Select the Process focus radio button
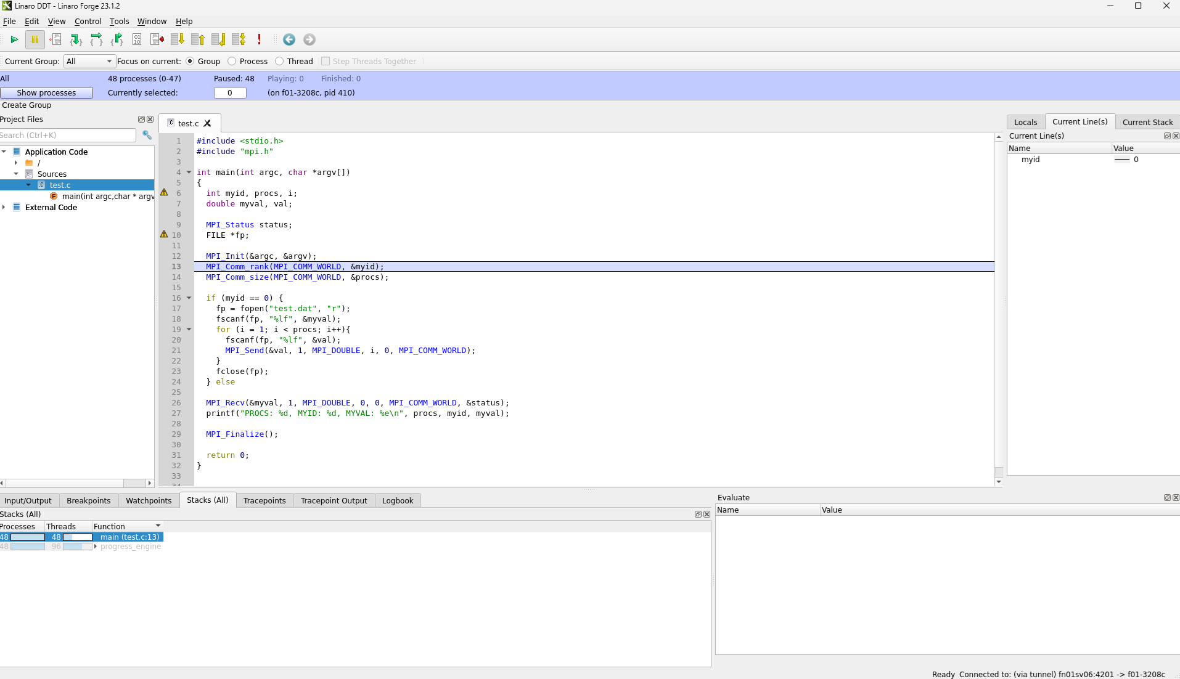1180x679 pixels. pos(232,61)
